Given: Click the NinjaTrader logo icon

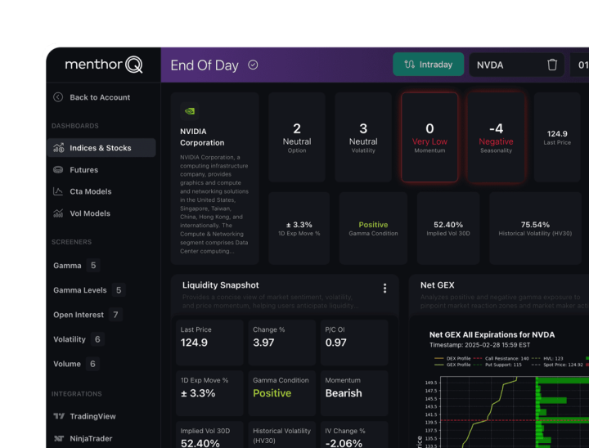Looking at the screenshot, I should [59, 438].
